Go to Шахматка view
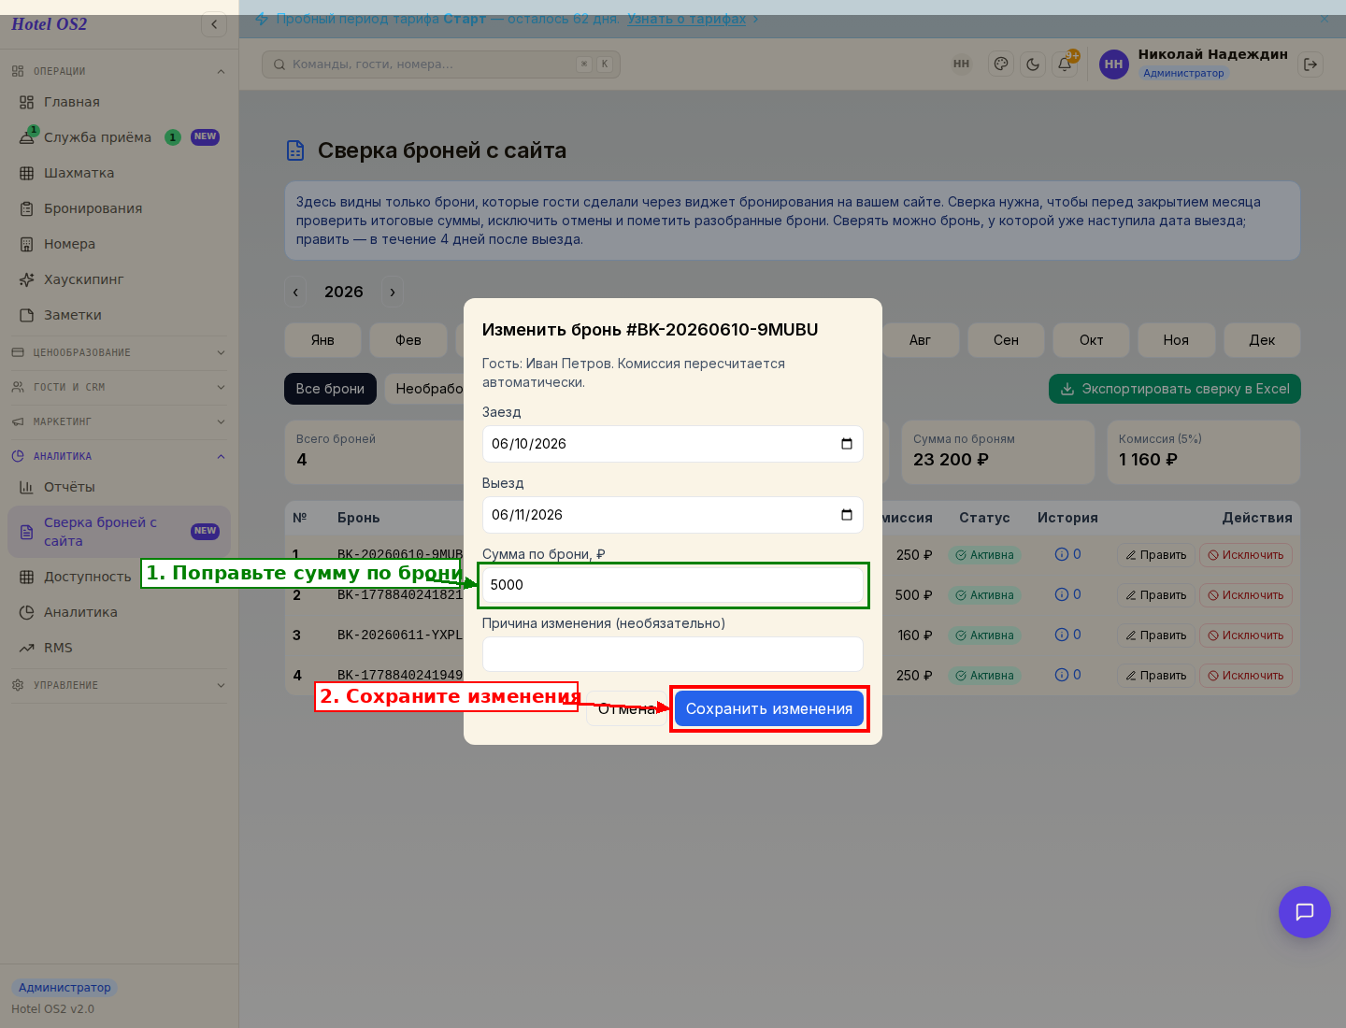The height and width of the screenshot is (1028, 1346). 120,173
